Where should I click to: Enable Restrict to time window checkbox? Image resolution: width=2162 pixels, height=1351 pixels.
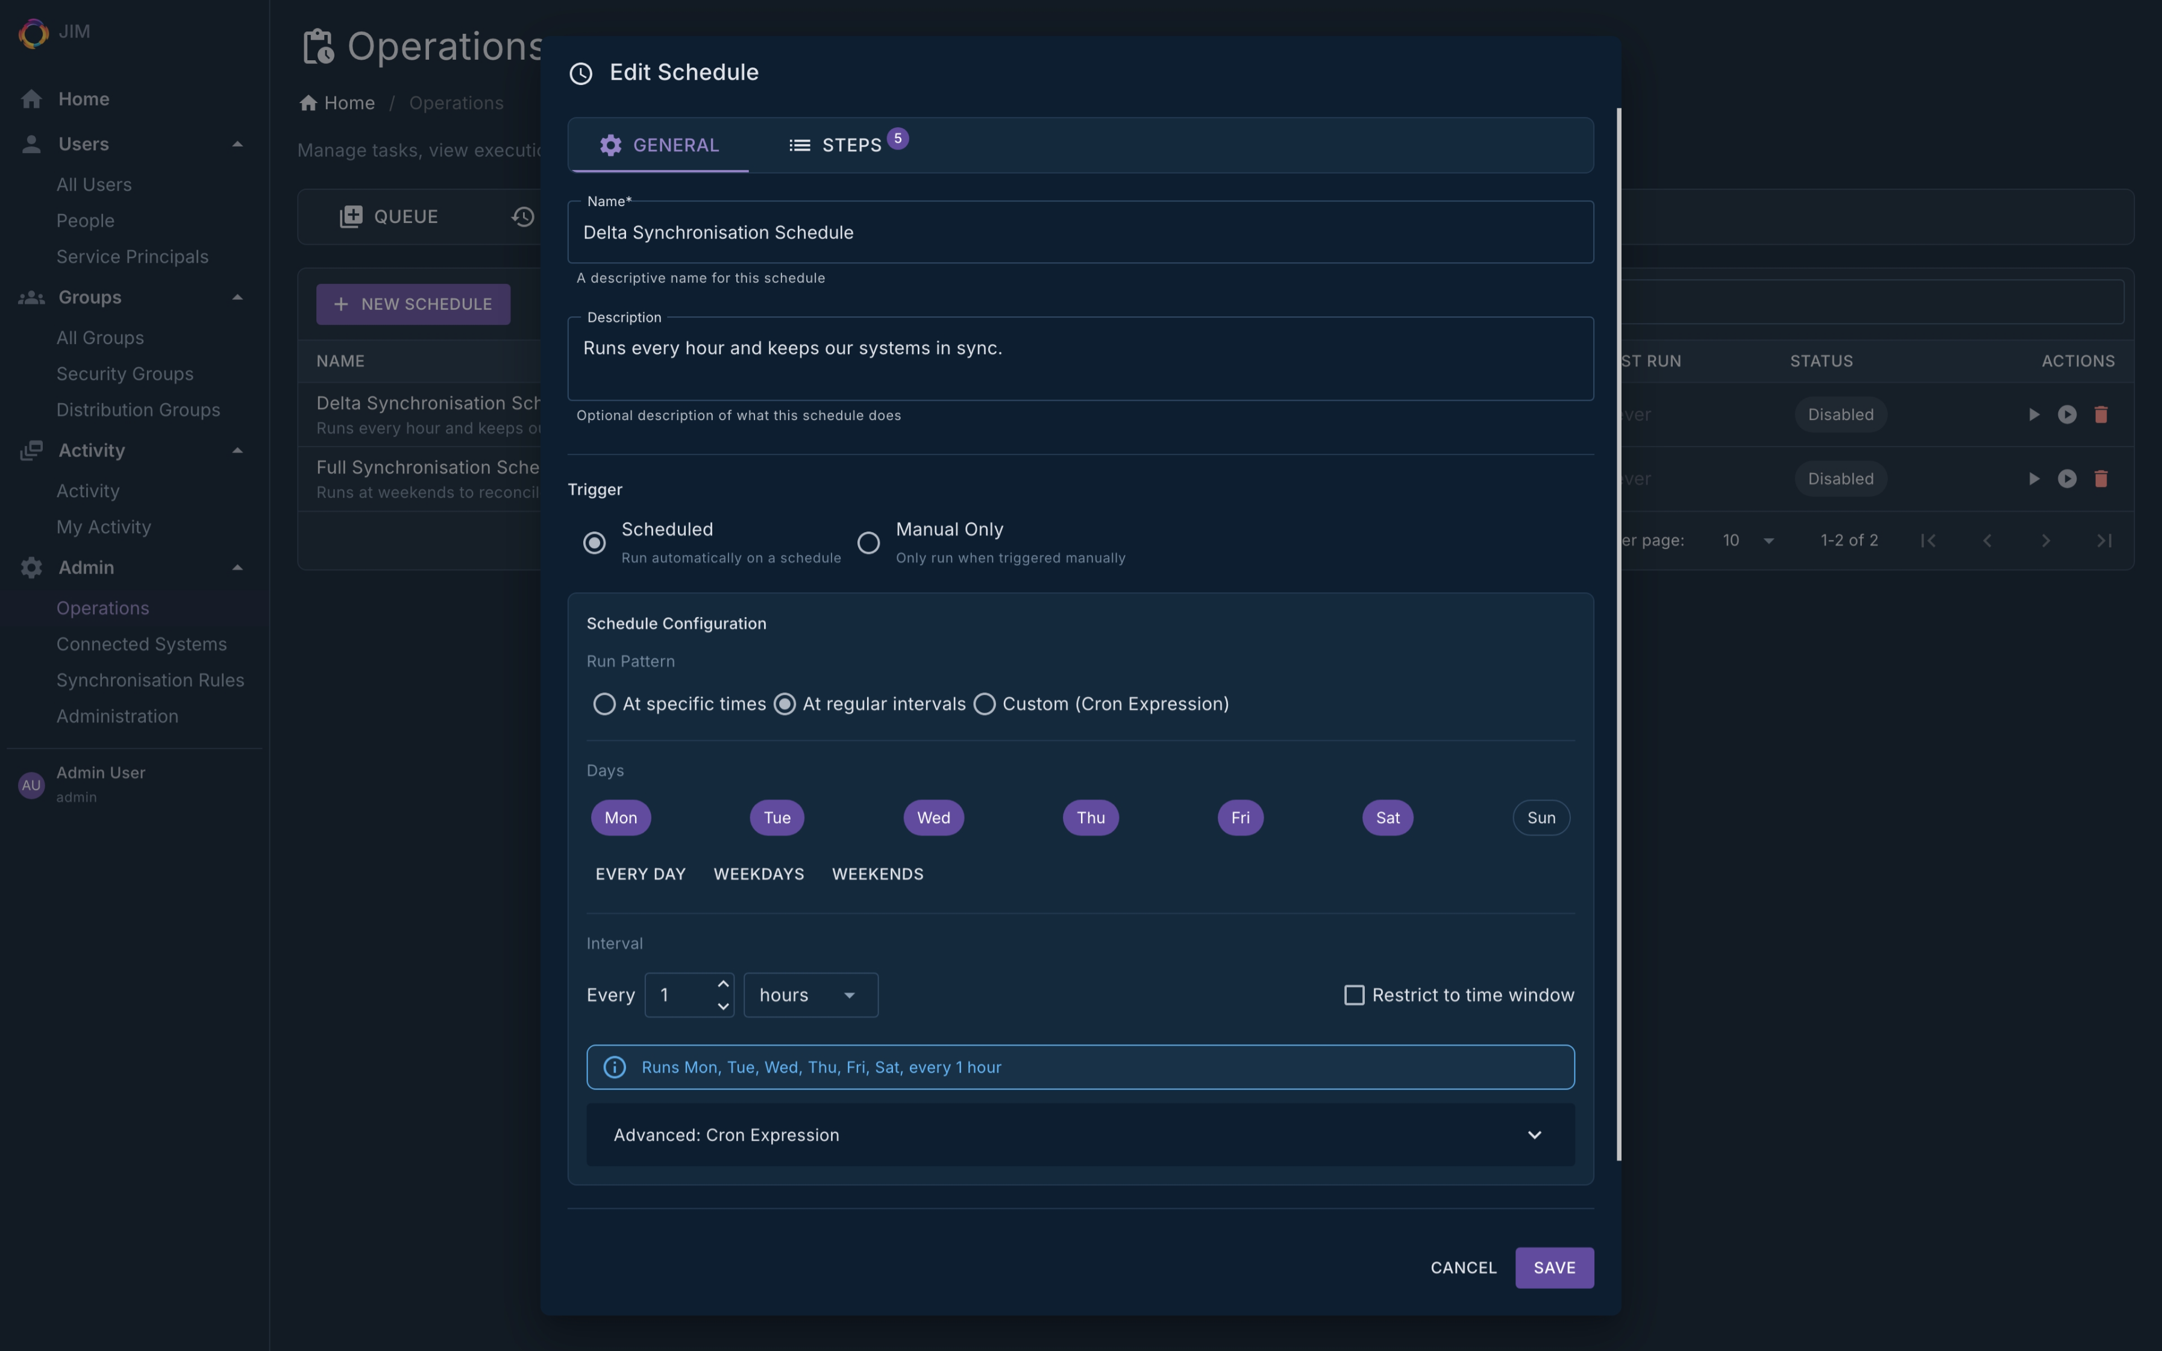(1353, 994)
